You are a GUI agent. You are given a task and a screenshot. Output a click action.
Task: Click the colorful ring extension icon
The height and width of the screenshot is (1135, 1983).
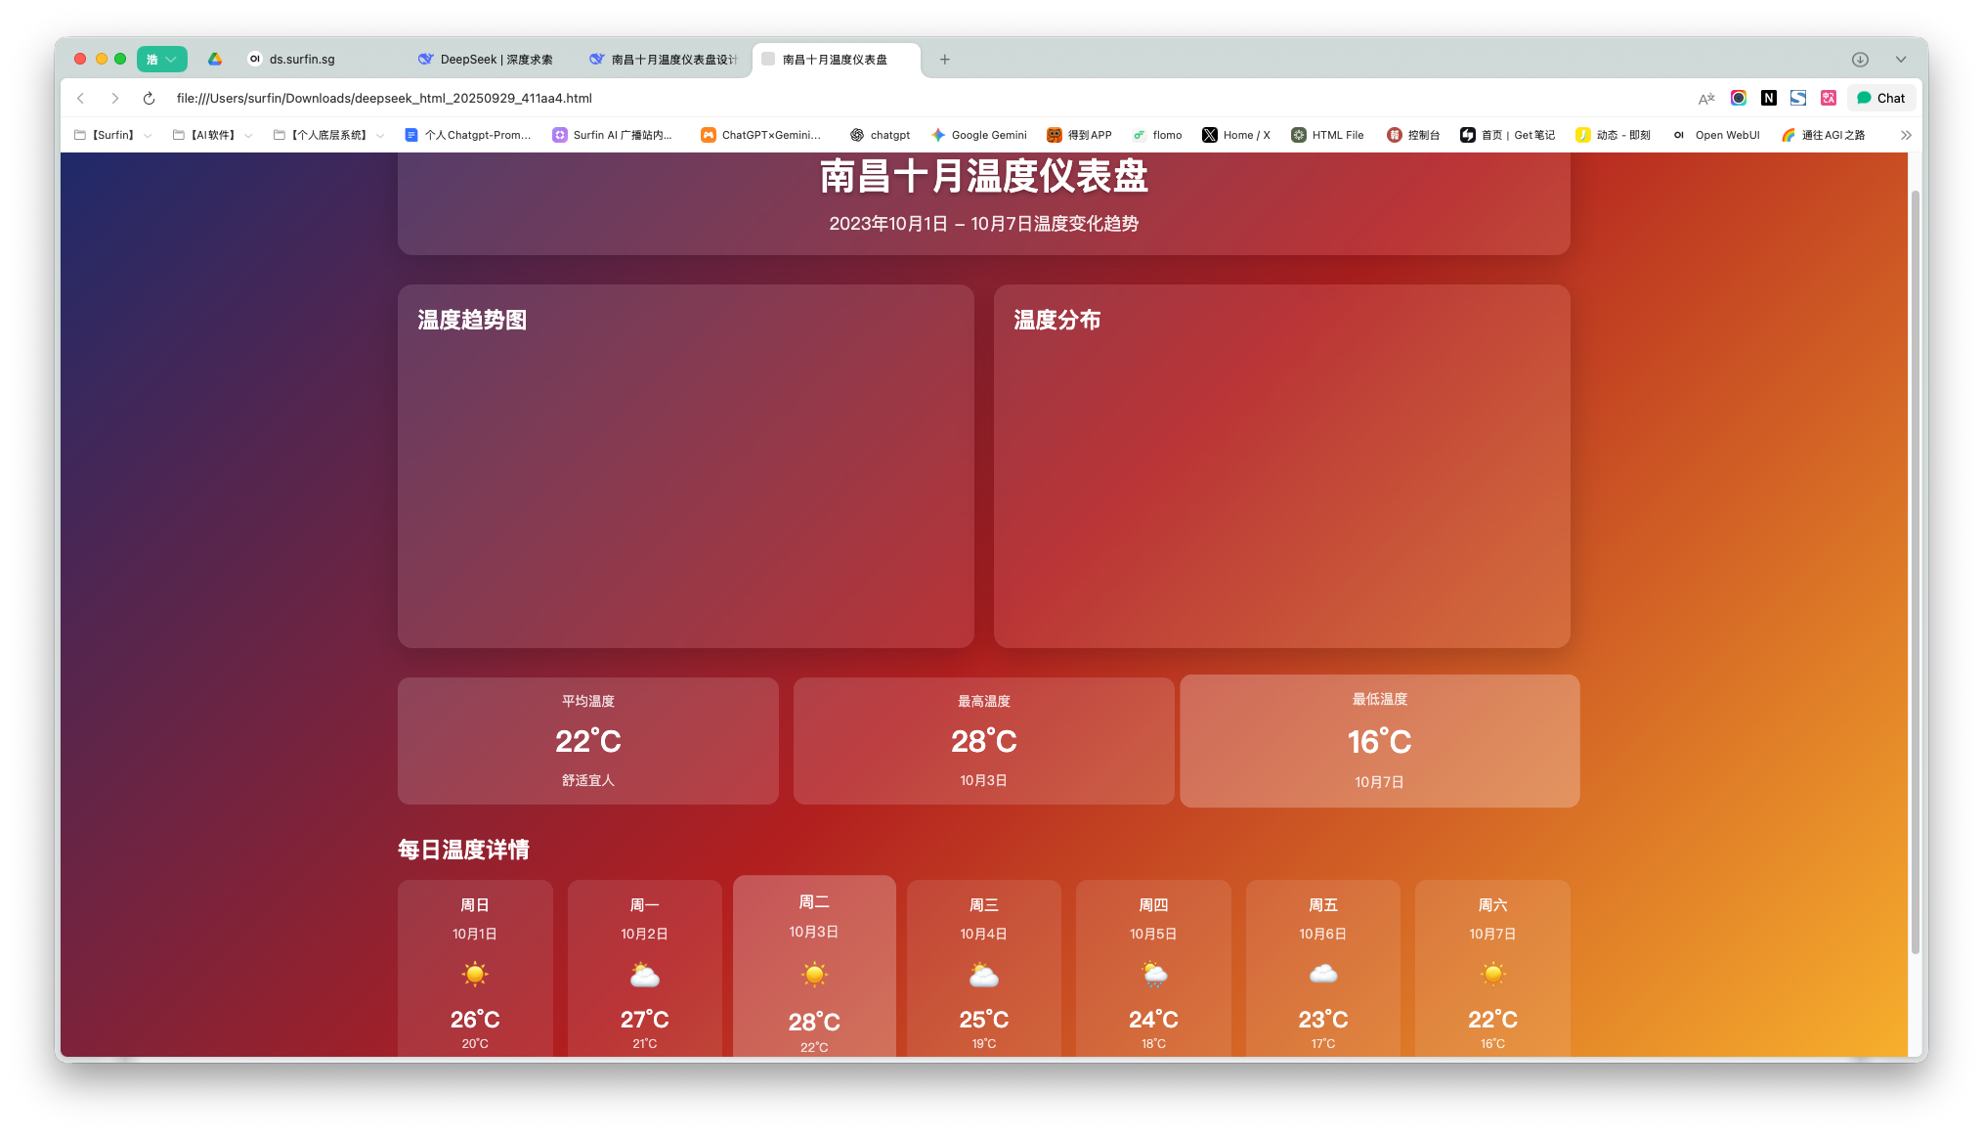point(1738,99)
